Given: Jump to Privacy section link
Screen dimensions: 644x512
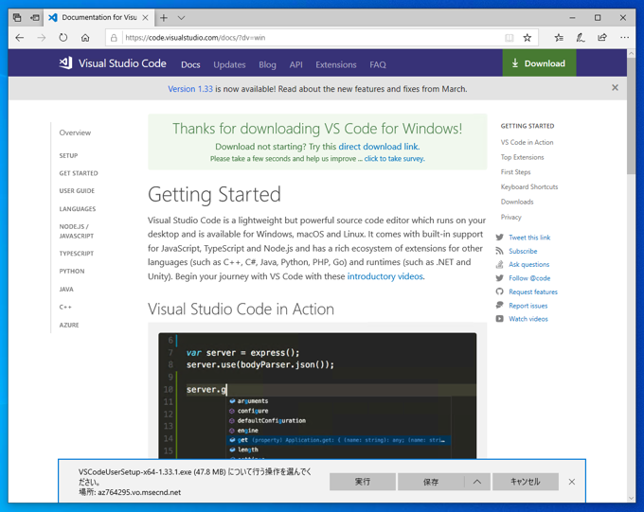Looking at the screenshot, I should click(510, 217).
